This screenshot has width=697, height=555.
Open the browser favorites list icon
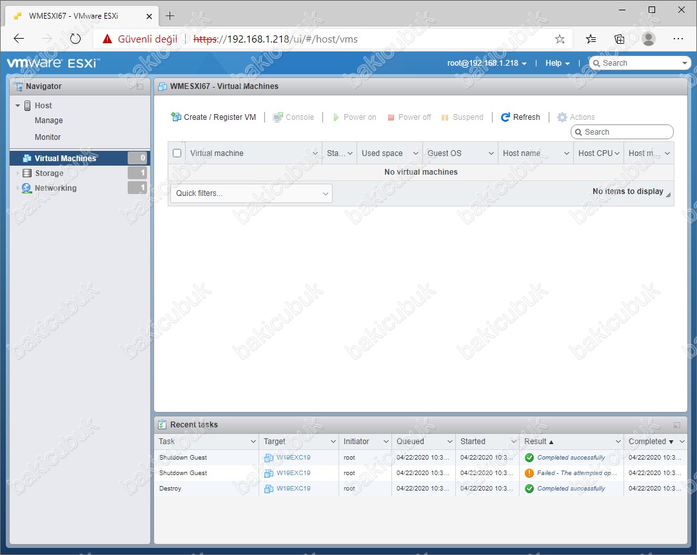(591, 39)
